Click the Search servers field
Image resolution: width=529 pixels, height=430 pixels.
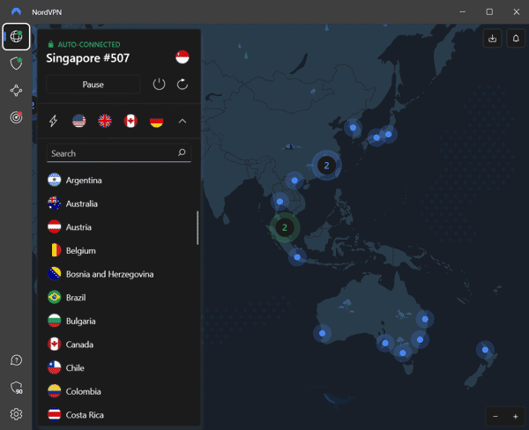click(x=119, y=153)
